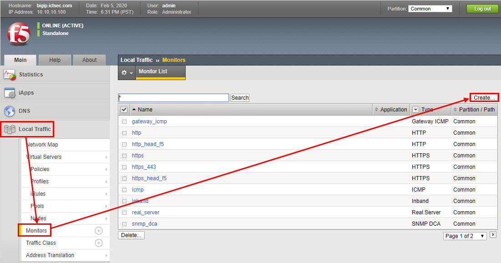This screenshot has width=501, height=263.
Task: Sort by Application column arrows
Action: coord(376,110)
